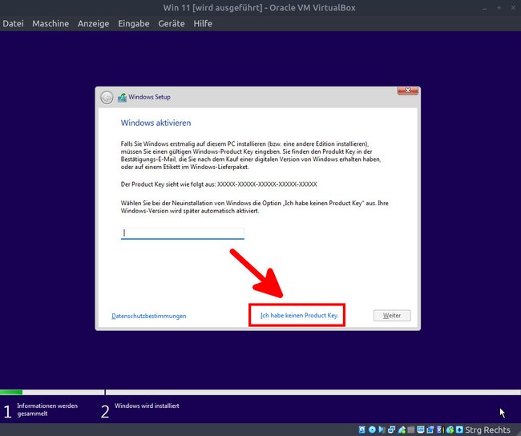The image size is (521, 436).
Task: Click the display status icon
Action: click(421, 430)
